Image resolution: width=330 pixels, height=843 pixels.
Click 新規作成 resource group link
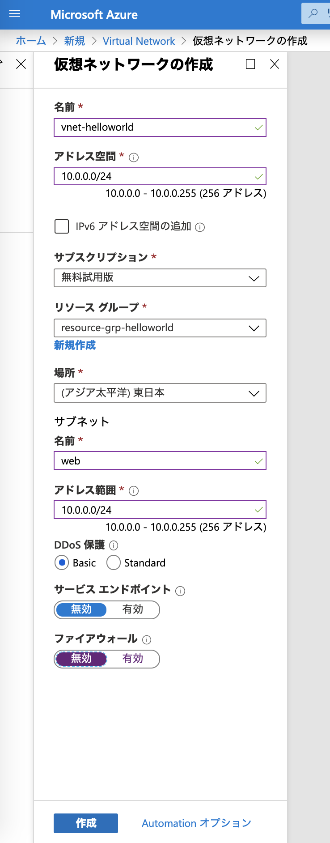pos(75,345)
